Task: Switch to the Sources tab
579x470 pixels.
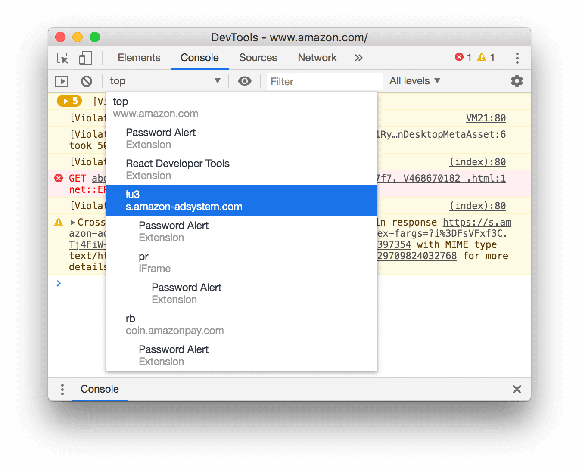Action: point(258,58)
